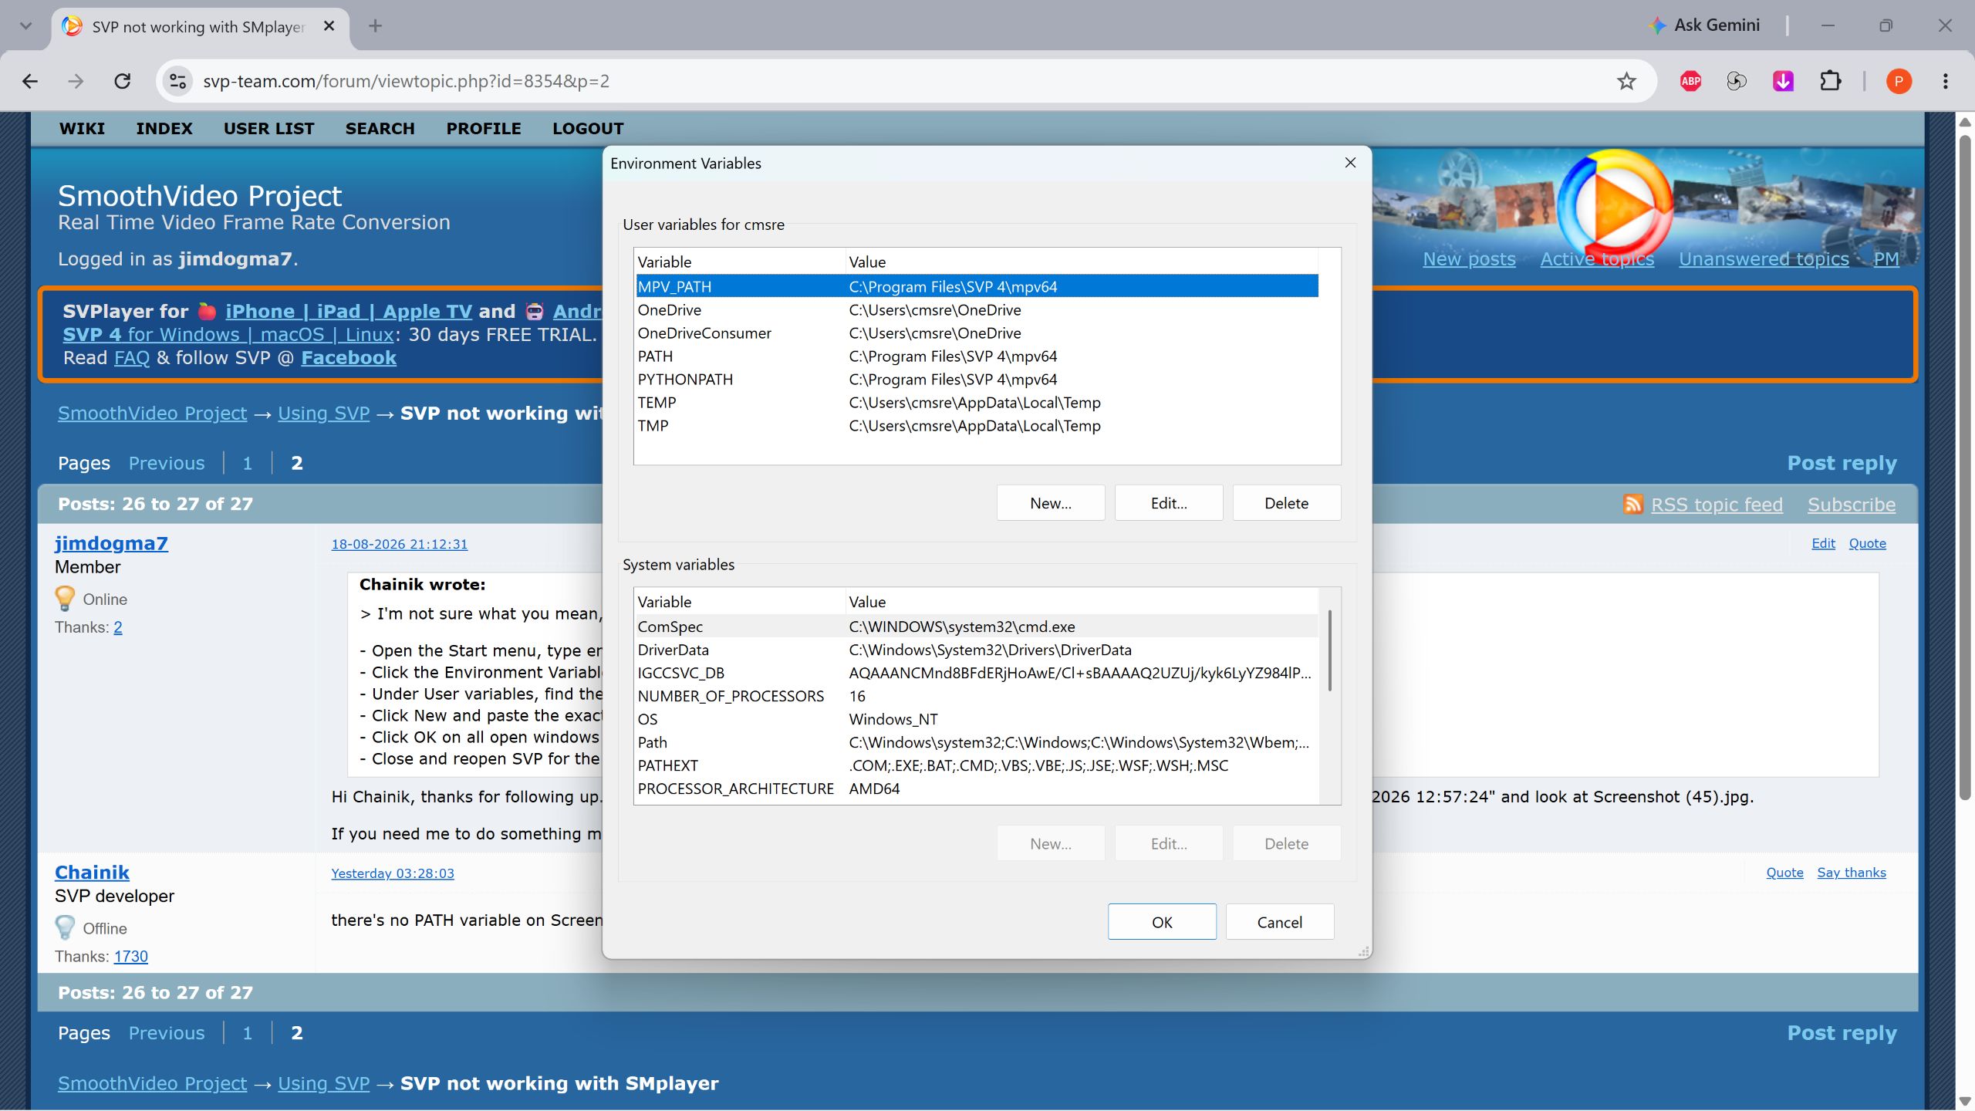1975x1111 pixels.
Task: Reload the forum page
Action: click(x=123, y=81)
